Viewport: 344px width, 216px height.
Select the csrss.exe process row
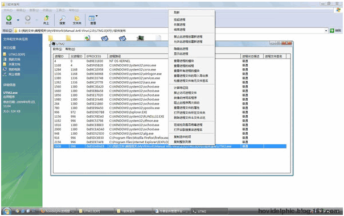[170, 70]
